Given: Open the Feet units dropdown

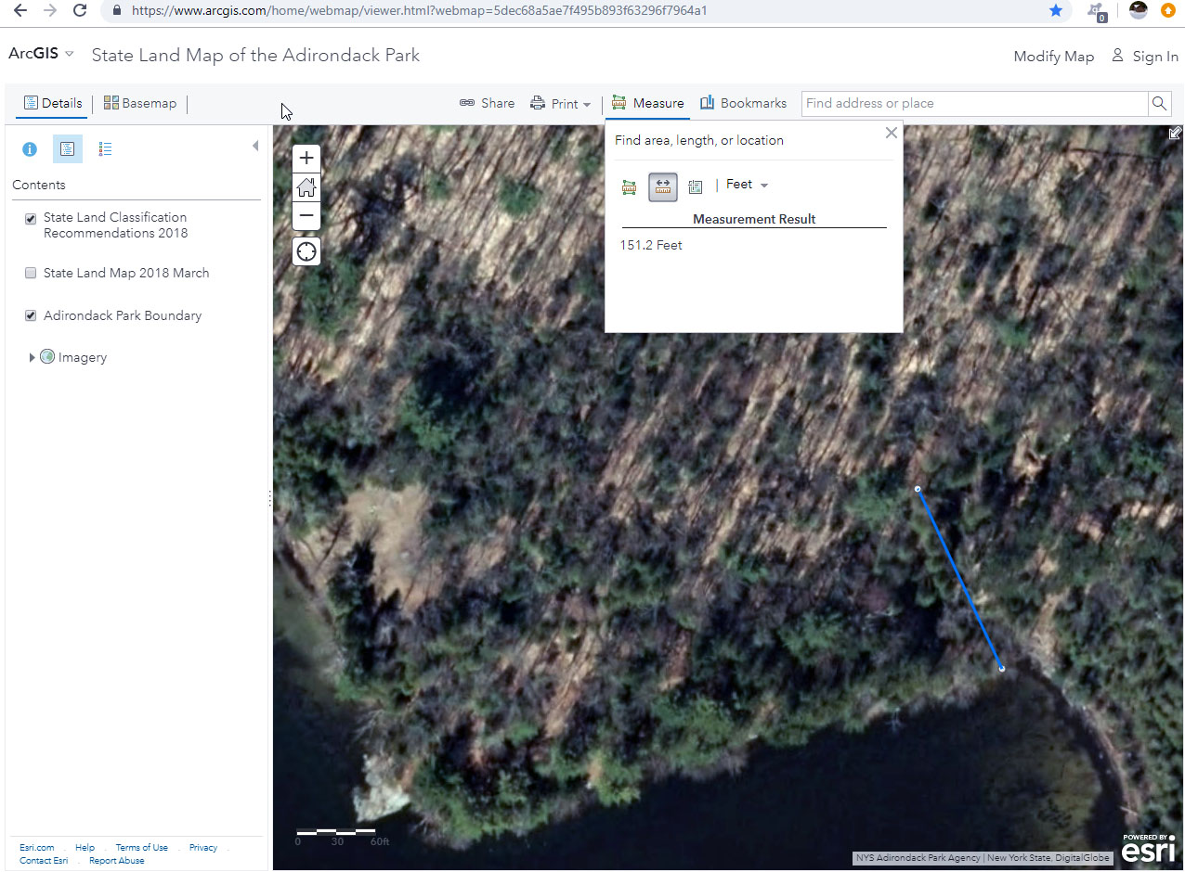Looking at the screenshot, I should (x=747, y=185).
